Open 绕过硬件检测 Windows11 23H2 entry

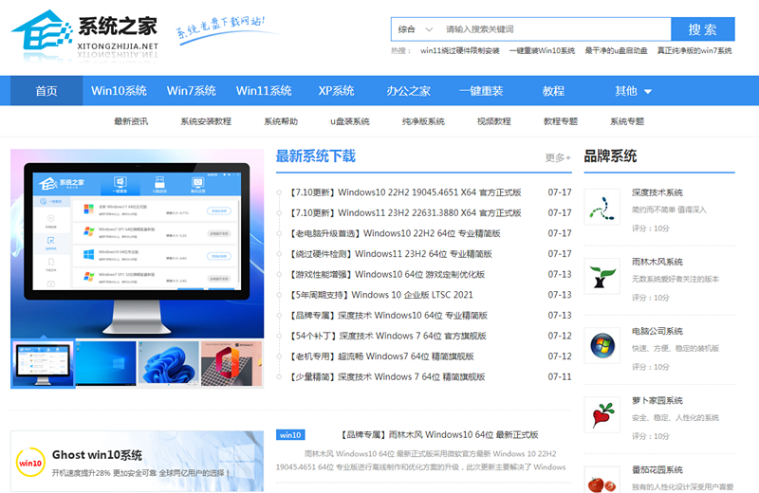(x=390, y=254)
